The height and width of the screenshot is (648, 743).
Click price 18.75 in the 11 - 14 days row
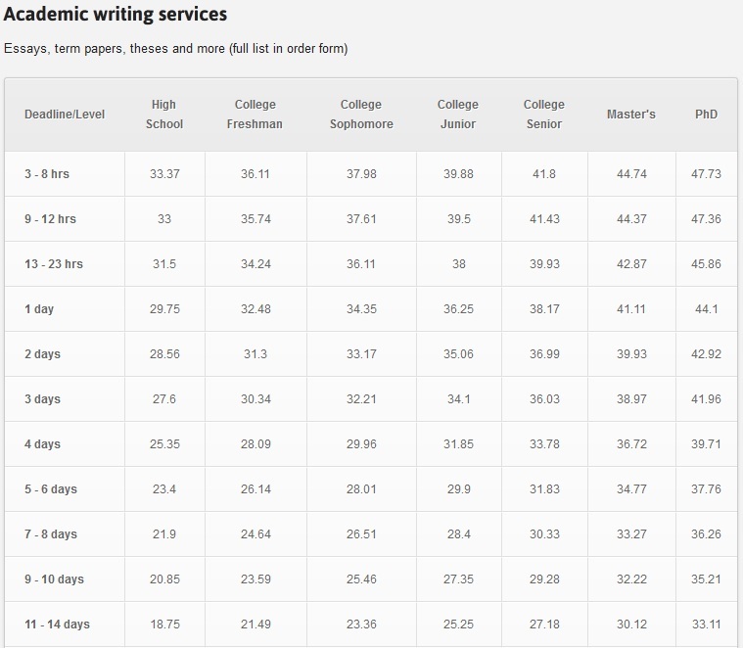tap(164, 624)
